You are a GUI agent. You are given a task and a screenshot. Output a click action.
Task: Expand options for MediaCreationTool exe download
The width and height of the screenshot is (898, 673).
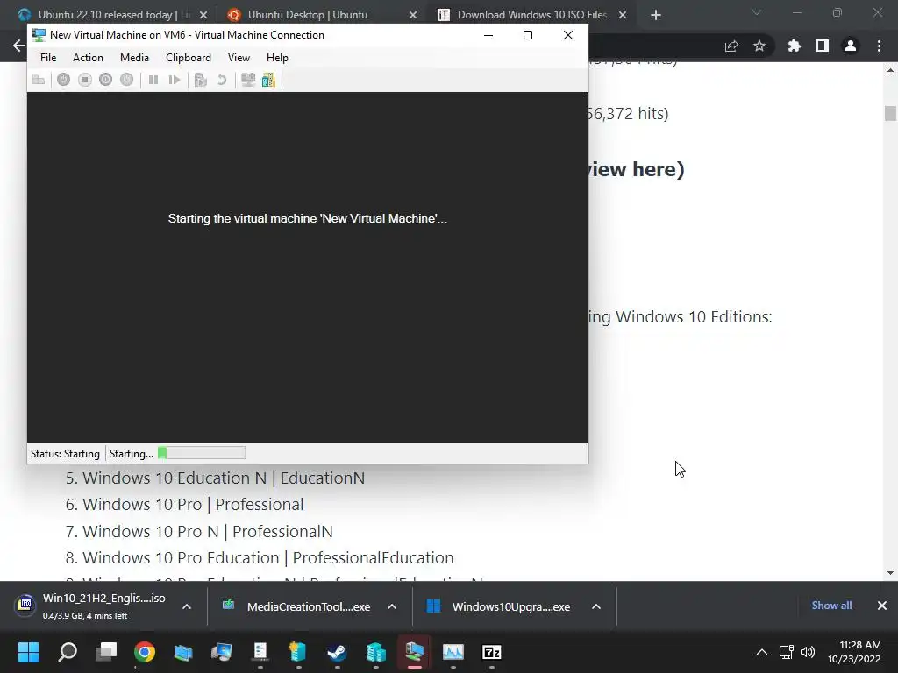[392, 606]
